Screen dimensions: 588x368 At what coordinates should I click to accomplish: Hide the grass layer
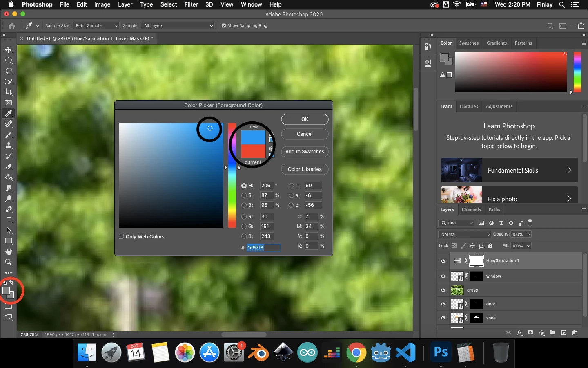[x=443, y=290]
